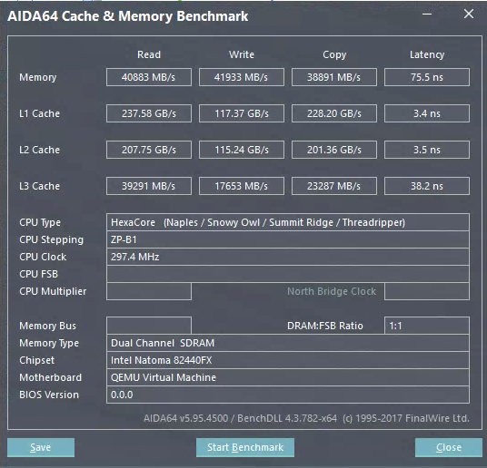Click CPU Clock value 297.4 MHz

click(288, 257)
